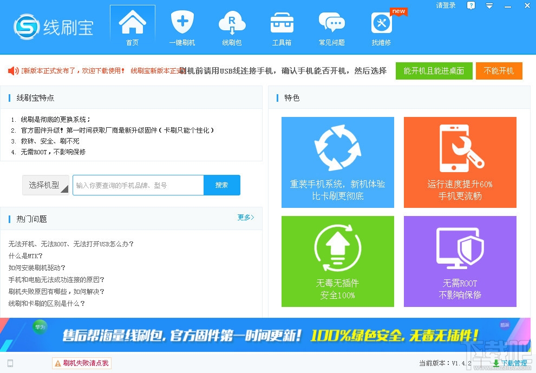
Task: Open the 线刷包 cloud download tab
Action: tap(232, 28)
